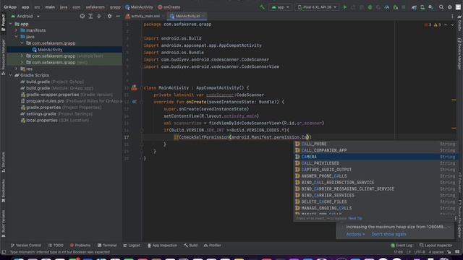
Task: Expand the res folder
Action: (17, 69)
